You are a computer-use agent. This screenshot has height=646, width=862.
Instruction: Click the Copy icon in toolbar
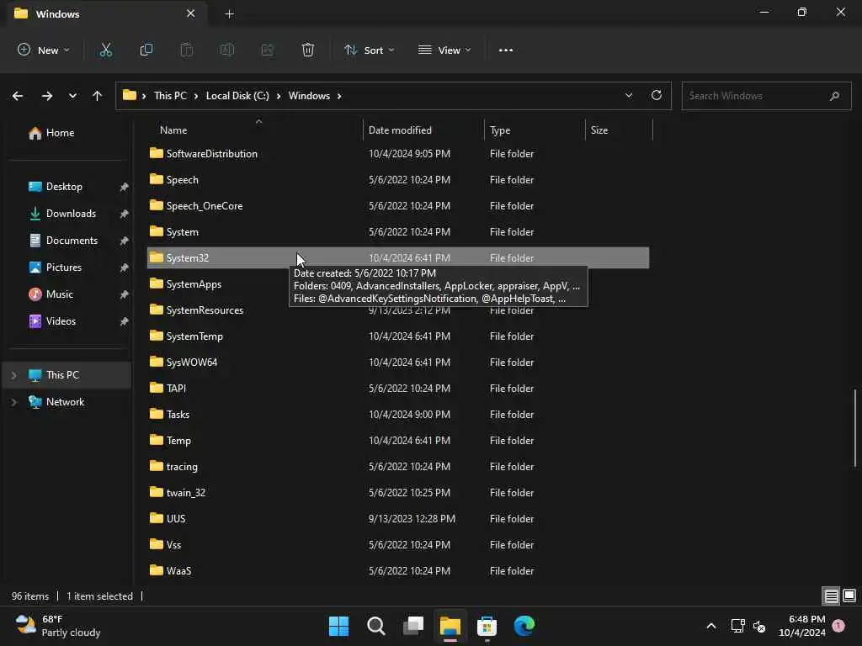pos(146,50)
